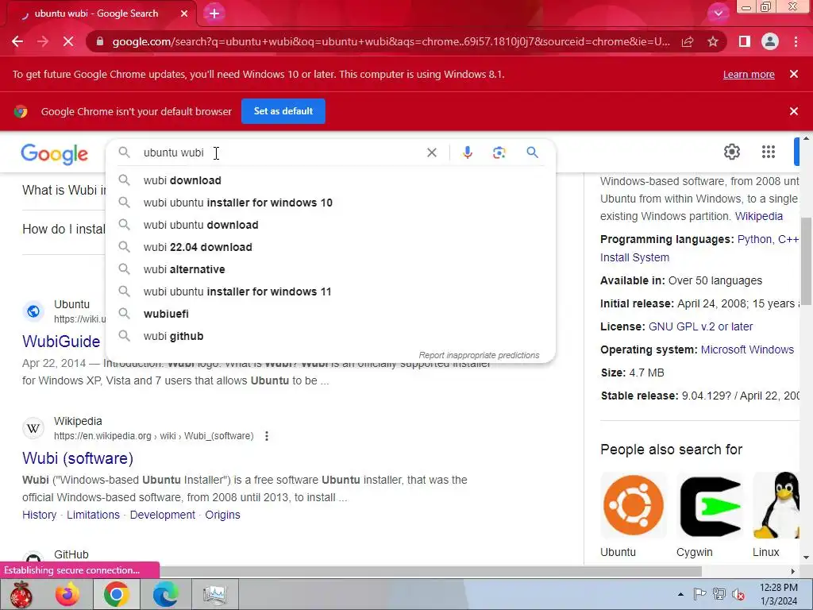
Task: Open the Chrome profile avatar
Action: (x=770, y=41)
